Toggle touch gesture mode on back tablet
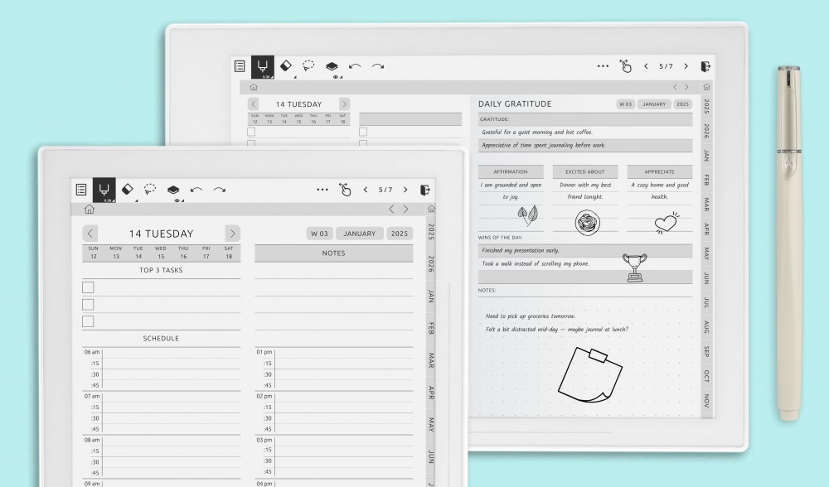 (x=625, y=66)
